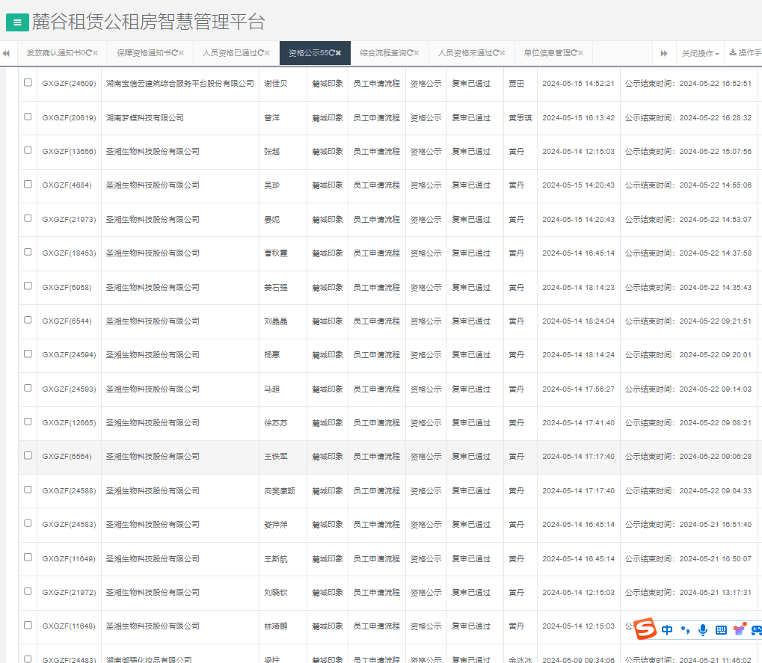Refresh the 保障资格通知书 tab via its reload icon
The height and width of the screenshot is (663, 762).
(x=173, y=53)
